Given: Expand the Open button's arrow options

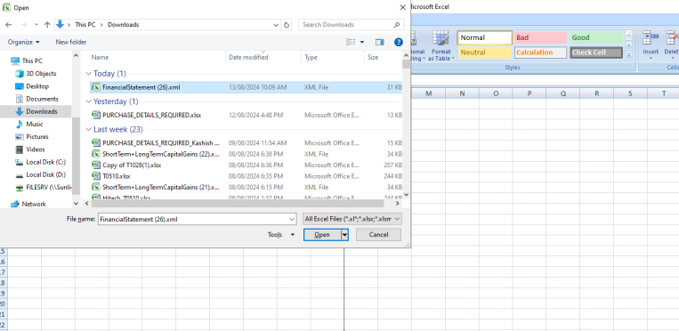Looking at the screenshot, I should click(344, 234).
